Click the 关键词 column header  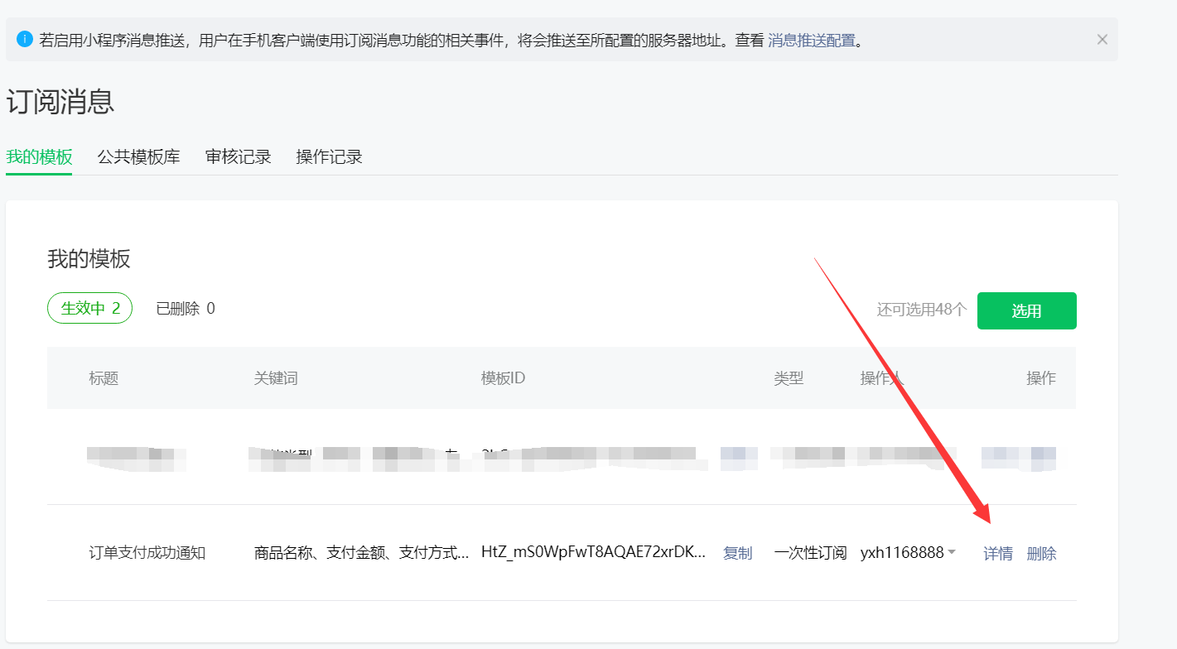click(276, 378)
